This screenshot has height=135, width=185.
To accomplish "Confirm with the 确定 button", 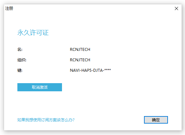I will click(156, 120).
